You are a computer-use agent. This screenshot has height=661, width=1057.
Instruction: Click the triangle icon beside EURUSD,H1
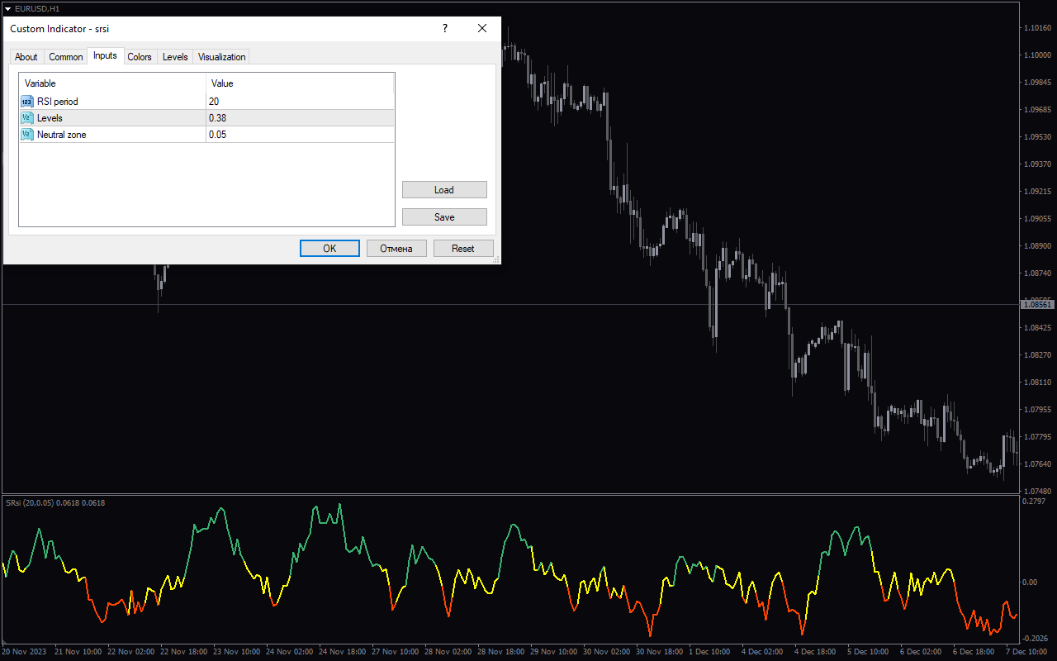(7, 8)
